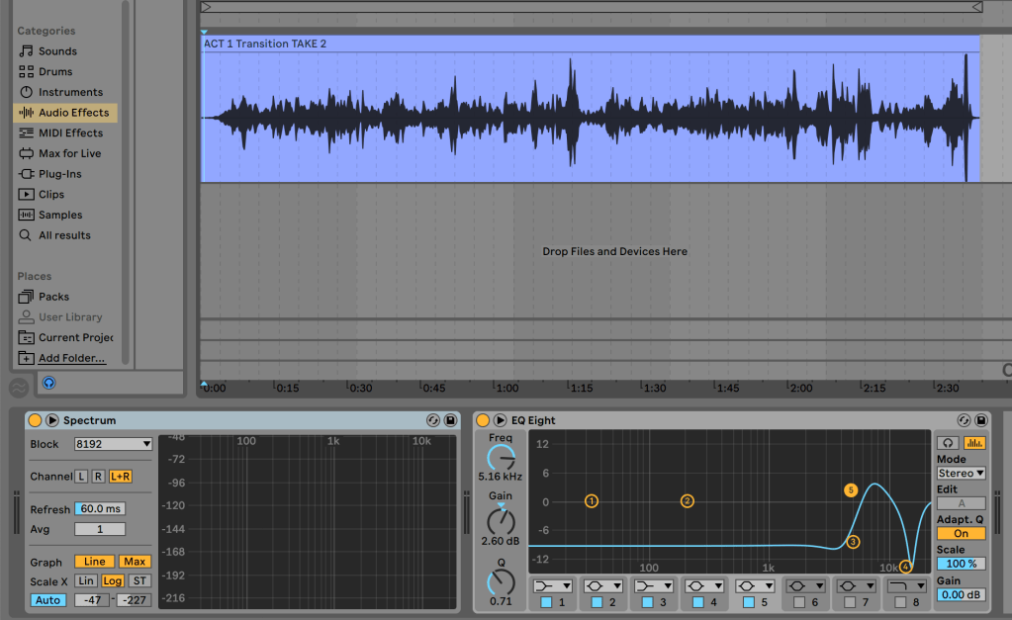Click the Spectrum device save preset icon

(x=450, y=420)
